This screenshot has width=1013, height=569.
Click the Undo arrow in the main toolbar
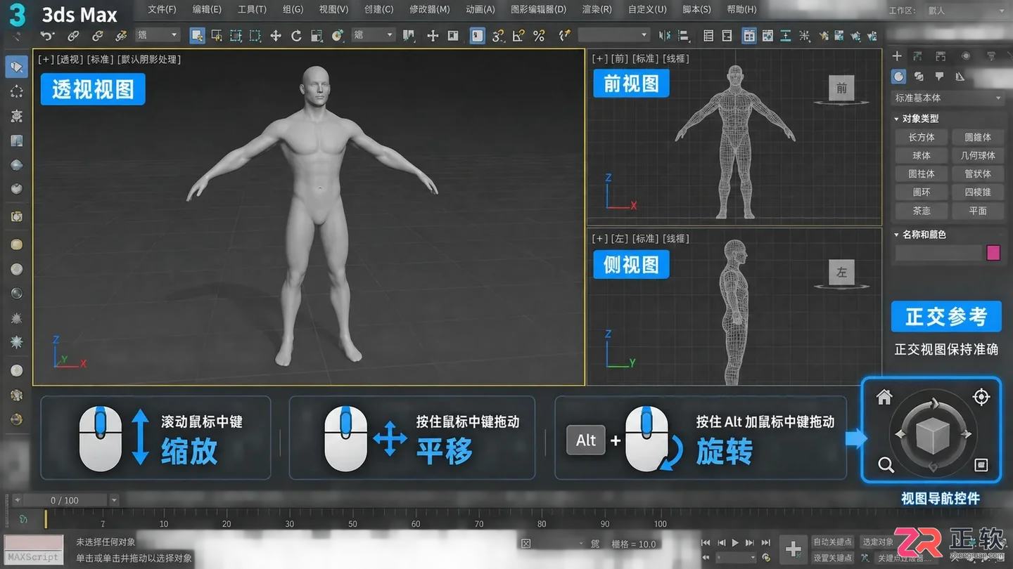pos(47,35)
